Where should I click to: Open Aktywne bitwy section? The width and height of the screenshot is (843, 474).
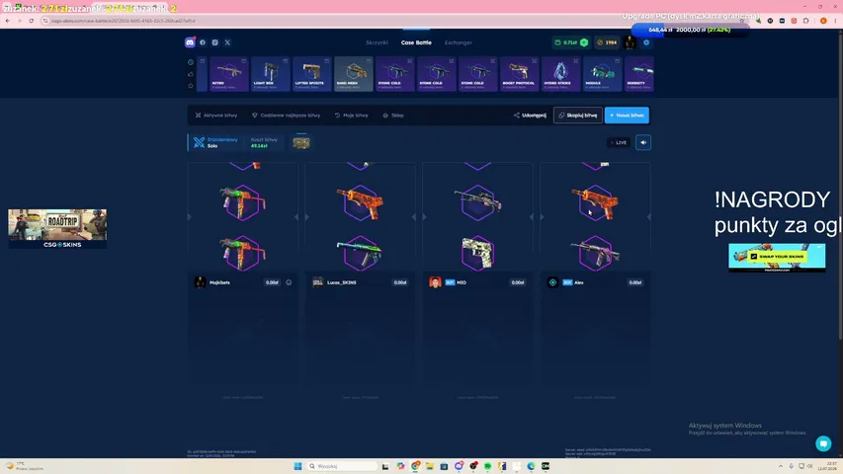click(216, 115)
